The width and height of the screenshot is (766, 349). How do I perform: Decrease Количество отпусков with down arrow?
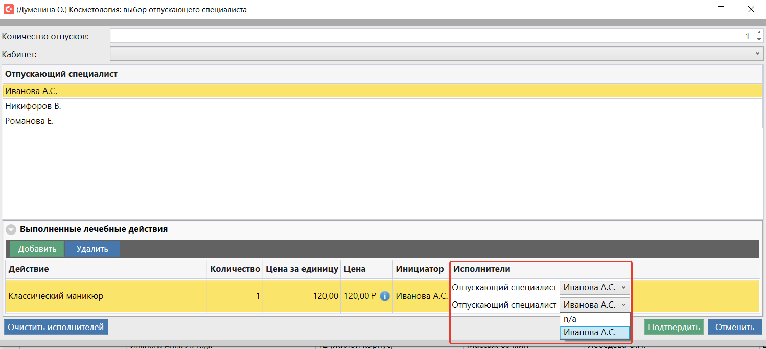point(759,39)
